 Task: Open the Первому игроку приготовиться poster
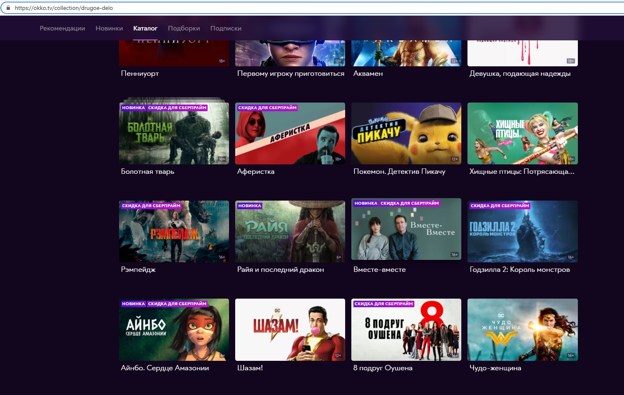(x=290, y=53)
